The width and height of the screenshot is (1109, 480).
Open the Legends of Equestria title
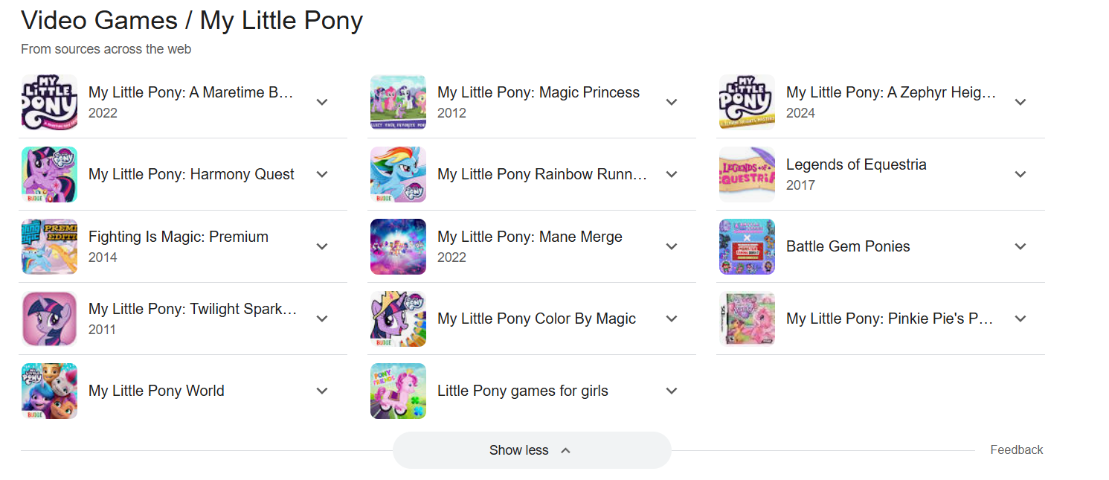856,164
